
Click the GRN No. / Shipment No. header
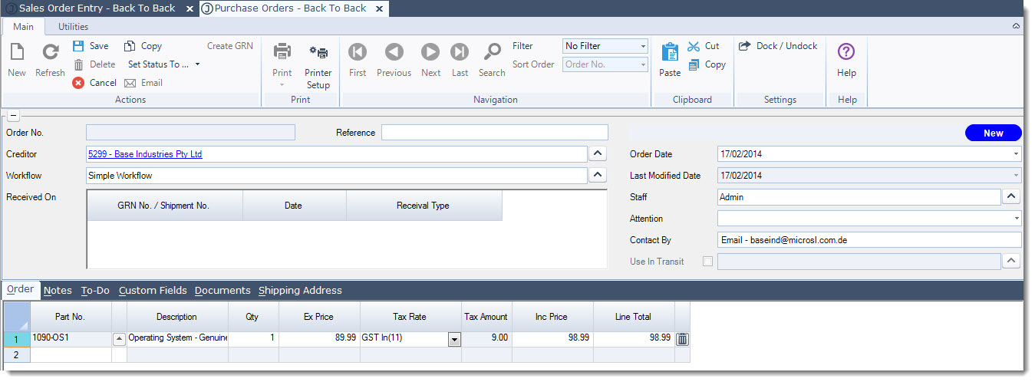click(164, 206)
